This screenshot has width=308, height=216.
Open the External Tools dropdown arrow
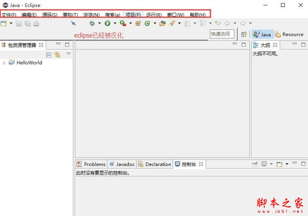(130, 23)
